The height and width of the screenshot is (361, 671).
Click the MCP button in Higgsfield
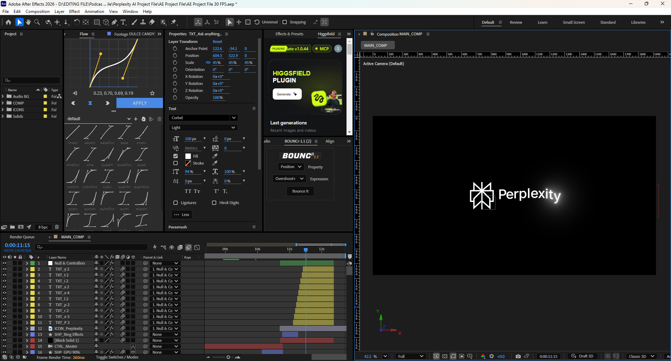(322, 49)
